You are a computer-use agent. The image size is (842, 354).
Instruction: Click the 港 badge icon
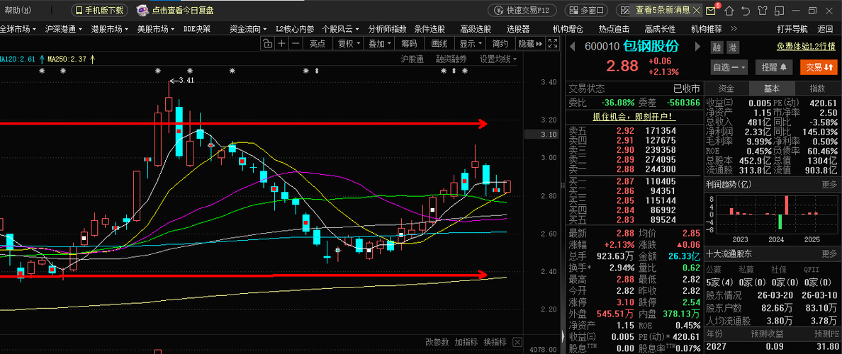733,47
